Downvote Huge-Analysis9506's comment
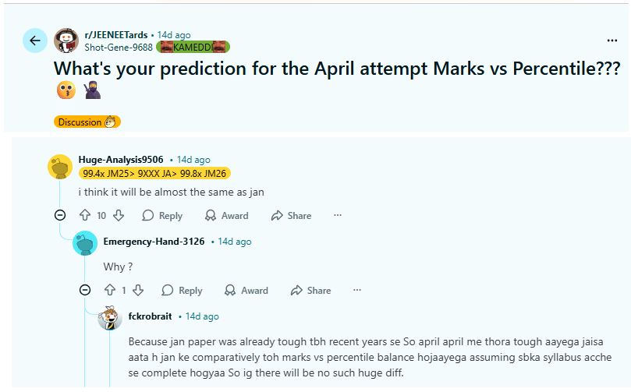Image resolution: width=631 pixels, height=392 pixels. pyautogui.click(x=119, y=216)
